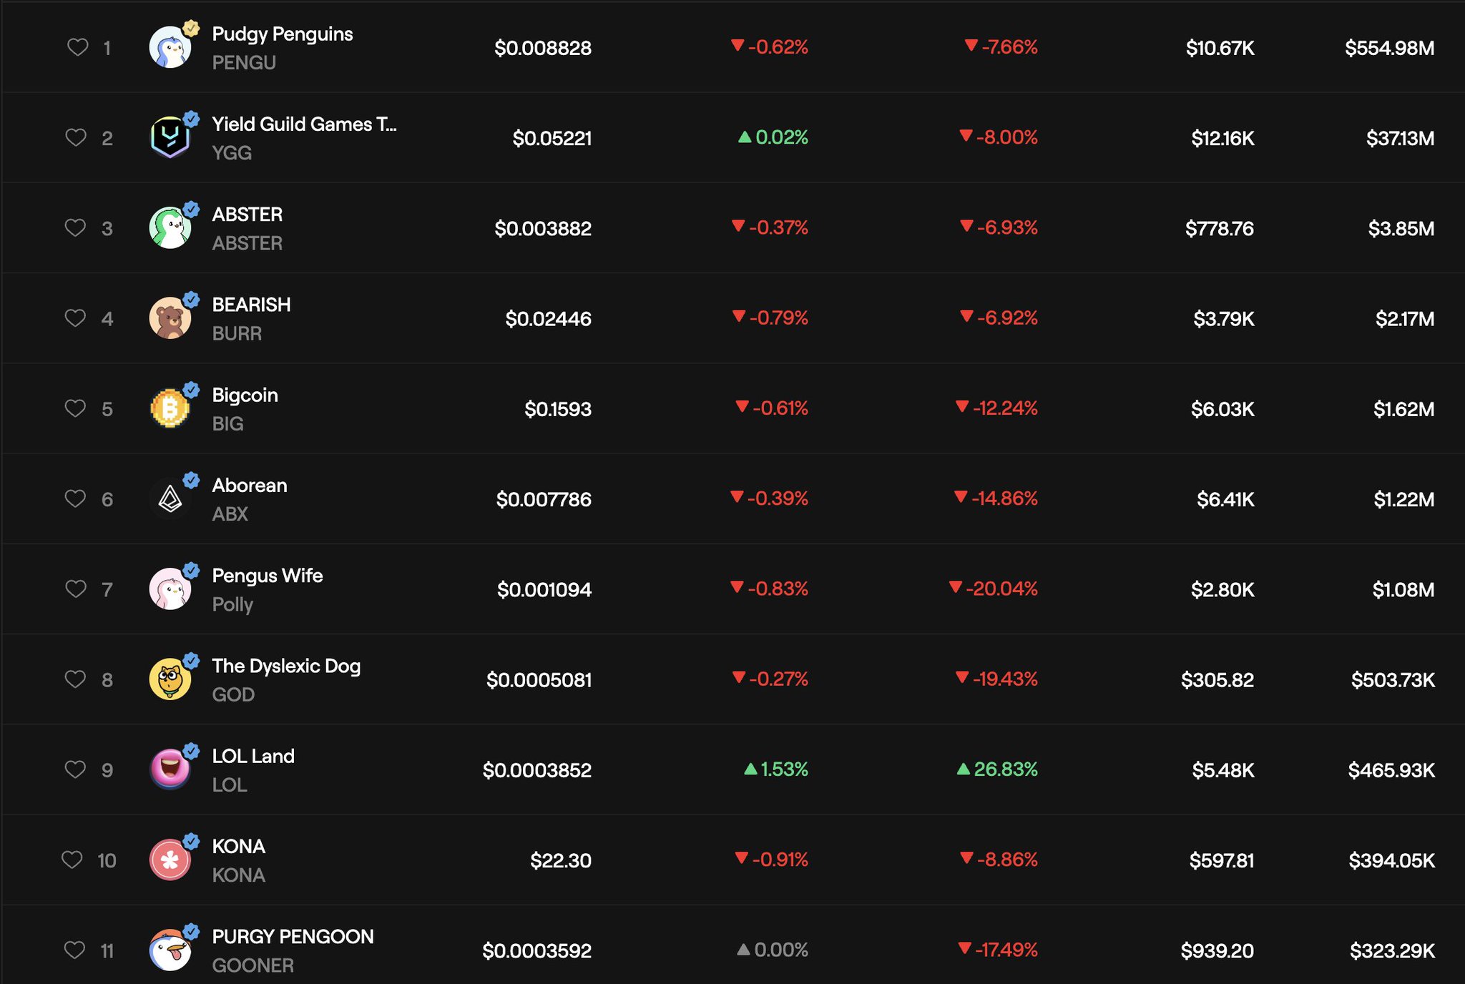Click the Bigcoin orange coin icon
Image resolution: width=1465 pixels, height=984 pixels.
(x=170, y=408)
